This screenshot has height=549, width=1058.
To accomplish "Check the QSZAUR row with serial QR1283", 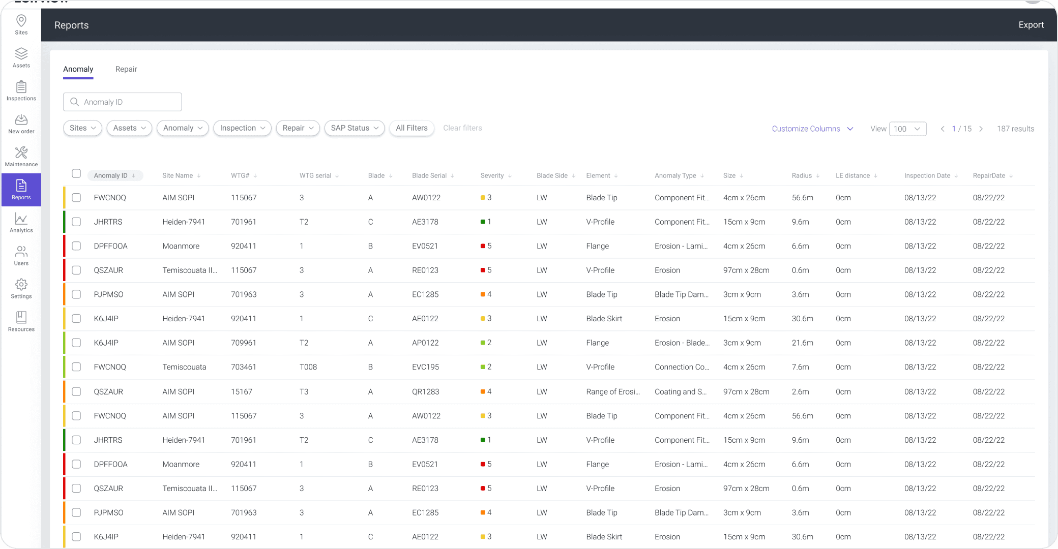I will (76, 392).
